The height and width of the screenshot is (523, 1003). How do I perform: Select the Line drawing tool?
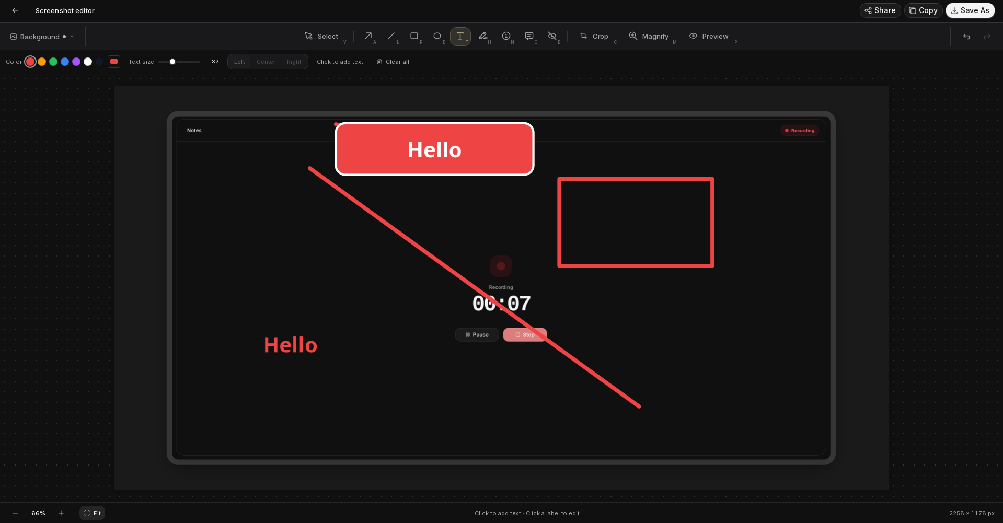391,36
